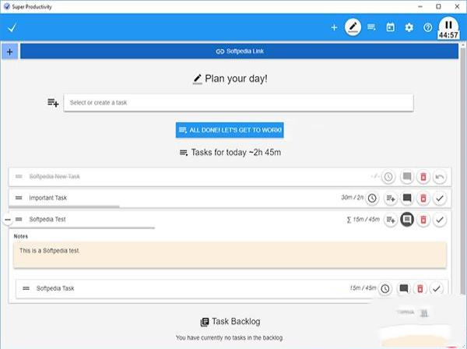
Task: Open the Softpedia Link bar
Action: pos(239,51)
